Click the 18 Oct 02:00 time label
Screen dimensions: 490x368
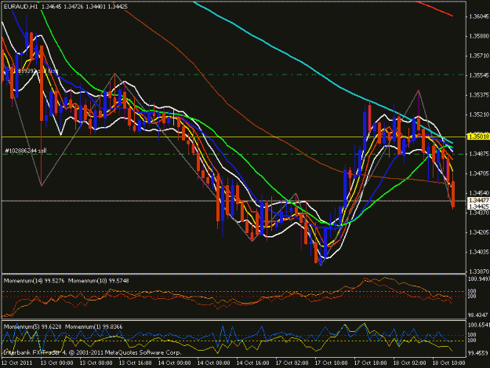pyautogui.click(x=410, y=363)
